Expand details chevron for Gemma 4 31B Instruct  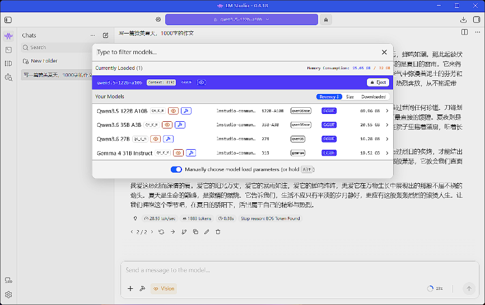click(x=387, y=153)
